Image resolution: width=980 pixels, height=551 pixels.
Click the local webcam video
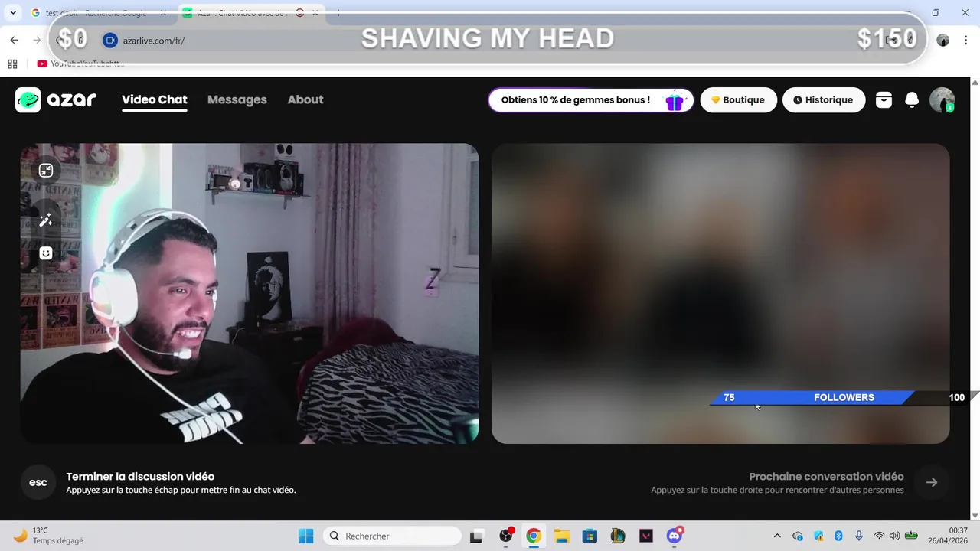point(250,294)
